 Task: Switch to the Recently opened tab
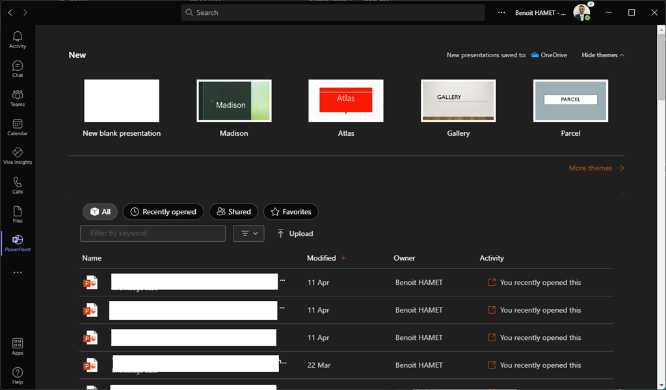[x=163, y=212]
